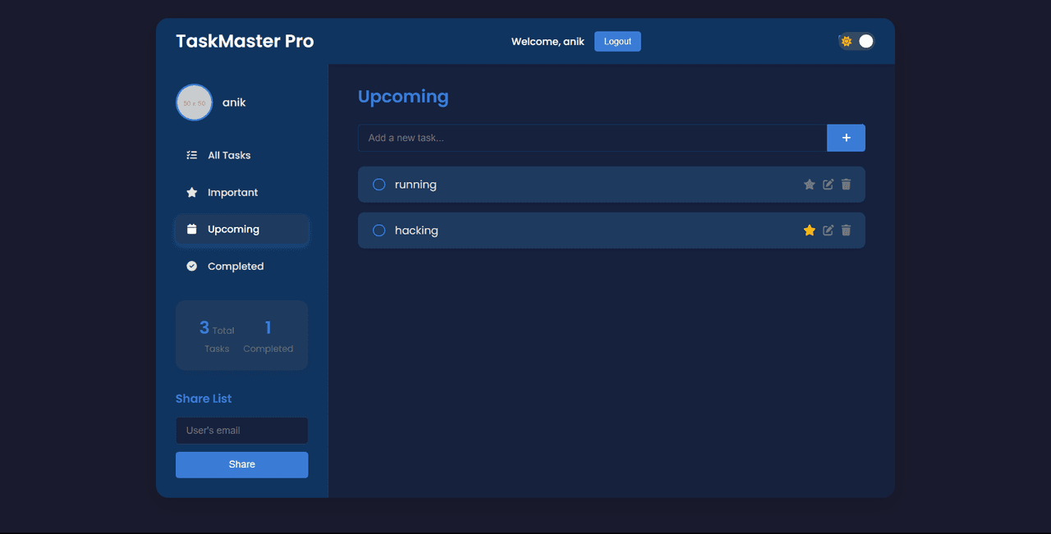Open edit for the hacking task
This screenshot has width=1051, height=534.
click(x=828, y=230)
